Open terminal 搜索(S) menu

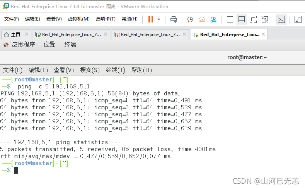click(90, 70)
